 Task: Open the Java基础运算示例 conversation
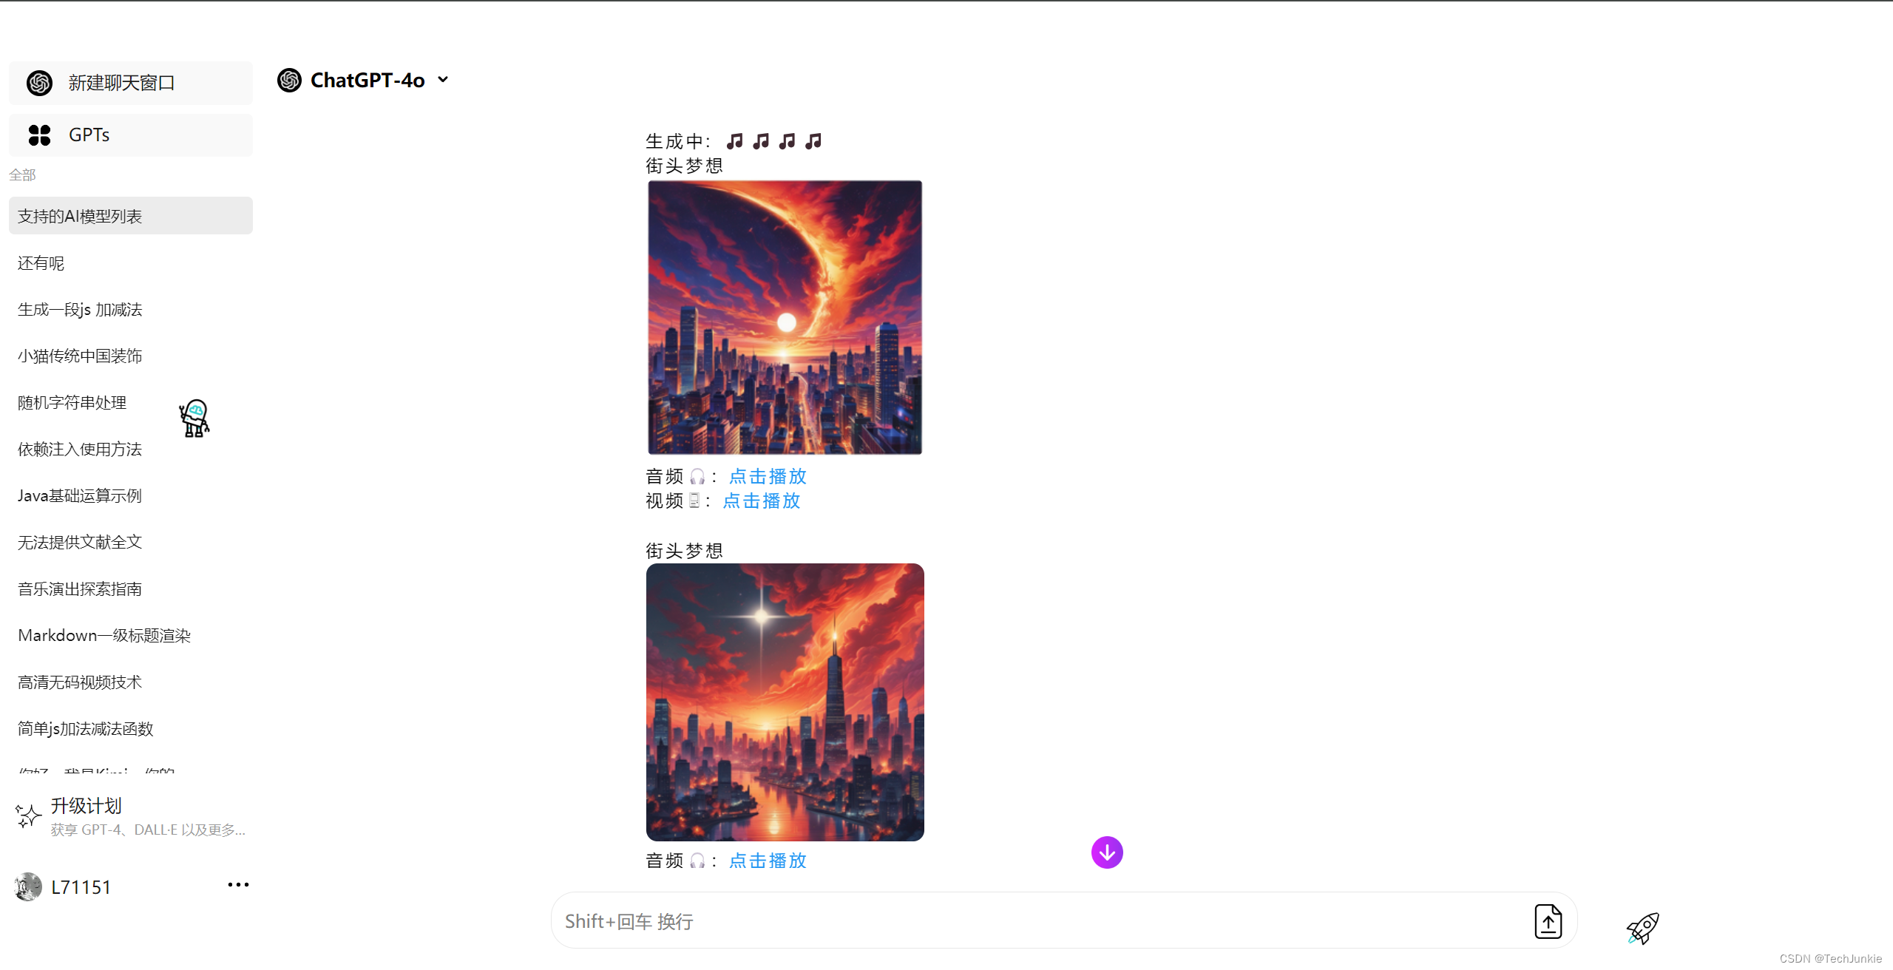[x=80, y=496]
